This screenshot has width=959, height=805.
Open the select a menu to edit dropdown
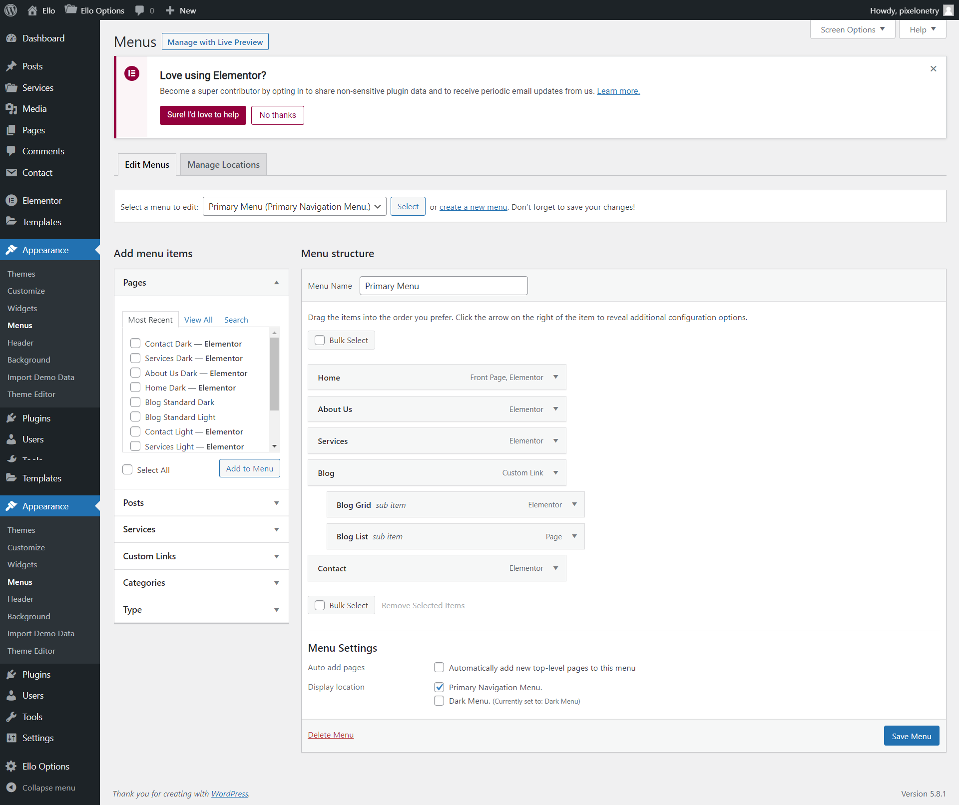[x=294, y=207]
